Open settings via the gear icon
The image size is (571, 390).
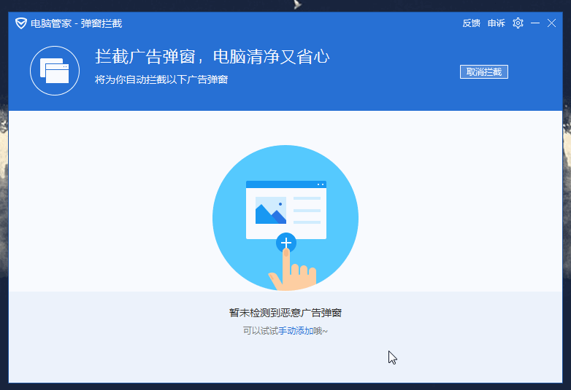[518, 23]
